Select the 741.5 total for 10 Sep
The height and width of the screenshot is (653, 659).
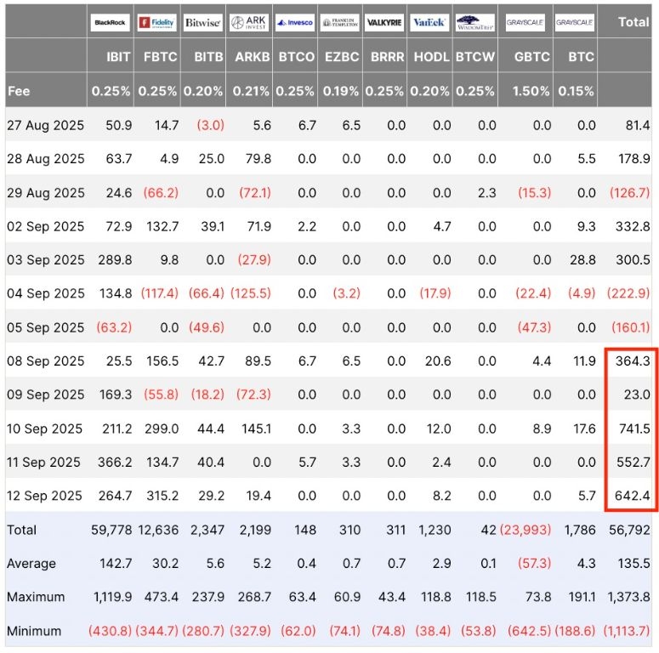click(633, 429)
